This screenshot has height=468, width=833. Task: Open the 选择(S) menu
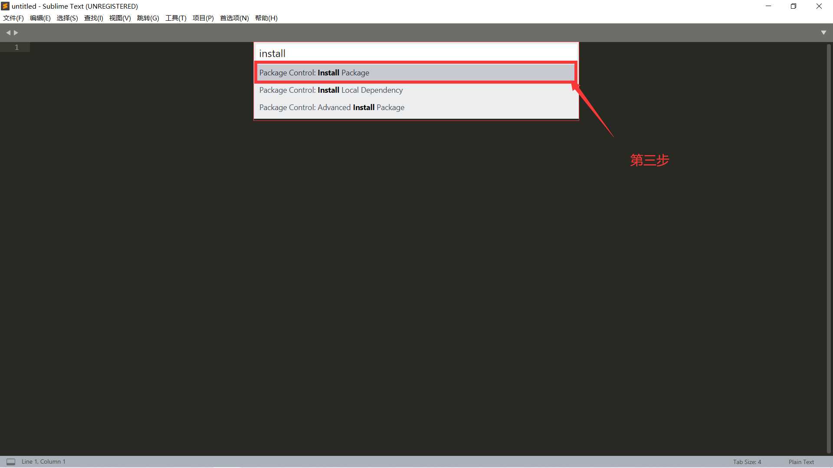point(67,18)
